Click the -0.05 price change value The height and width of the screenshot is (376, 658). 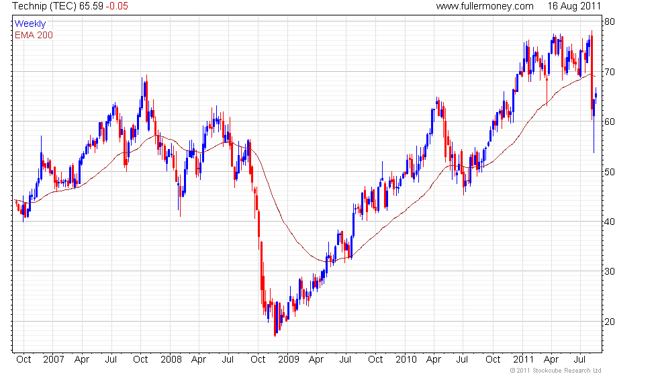[x=117, y=6]
